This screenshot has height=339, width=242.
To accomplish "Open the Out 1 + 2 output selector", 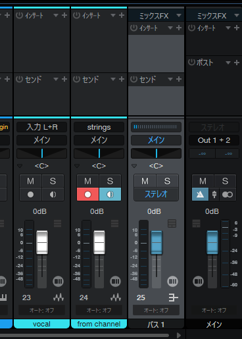I will (x=214, y=140).
